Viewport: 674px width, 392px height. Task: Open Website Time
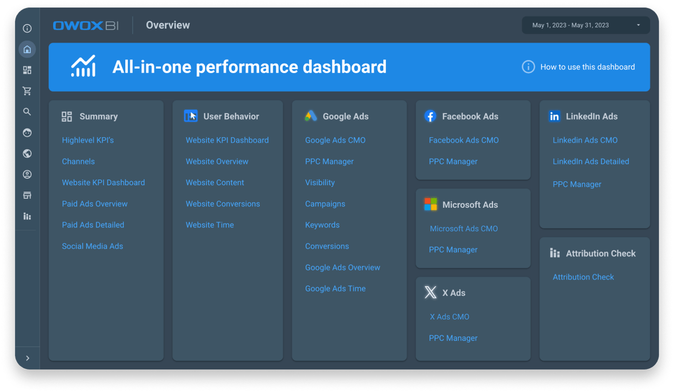pyautogui.click(x=210, y=225)
